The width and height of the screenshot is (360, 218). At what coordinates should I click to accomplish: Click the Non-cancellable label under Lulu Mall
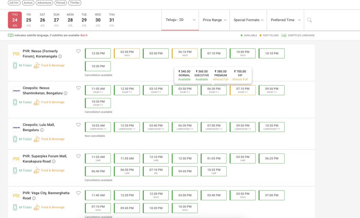[x=95, y=136]
